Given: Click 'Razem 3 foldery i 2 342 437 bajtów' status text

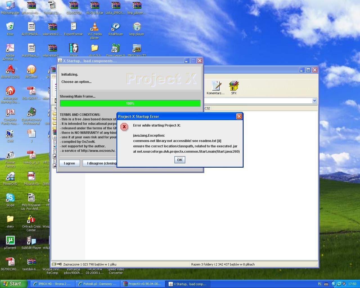Looking at the screenshot, I should pyautogui.click(x=223, y=264).
